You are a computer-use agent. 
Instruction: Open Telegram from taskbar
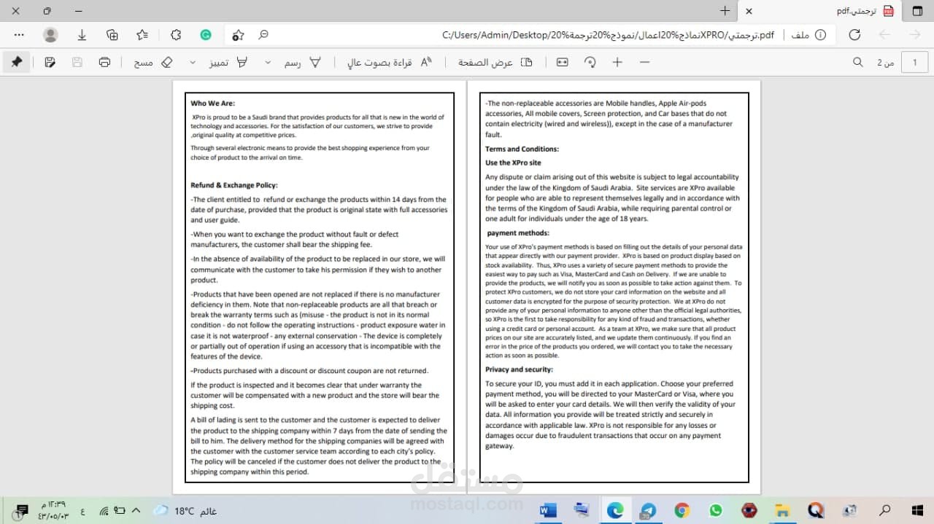point(649,510)
